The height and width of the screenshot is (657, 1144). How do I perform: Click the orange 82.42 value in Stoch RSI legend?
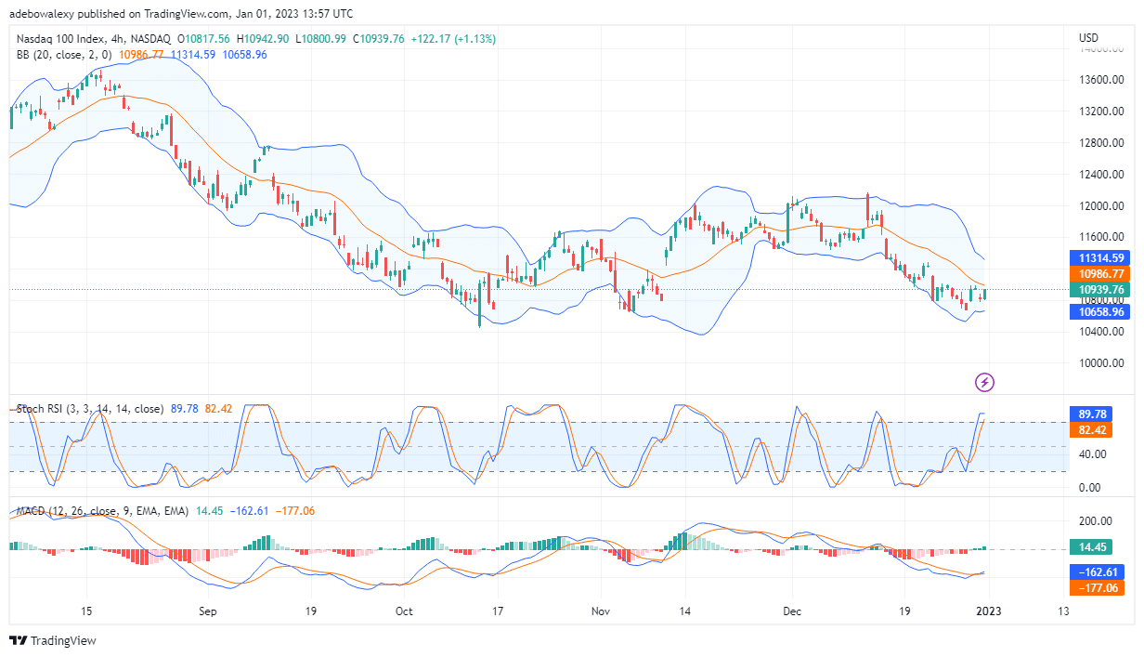(x=219, y=409)
